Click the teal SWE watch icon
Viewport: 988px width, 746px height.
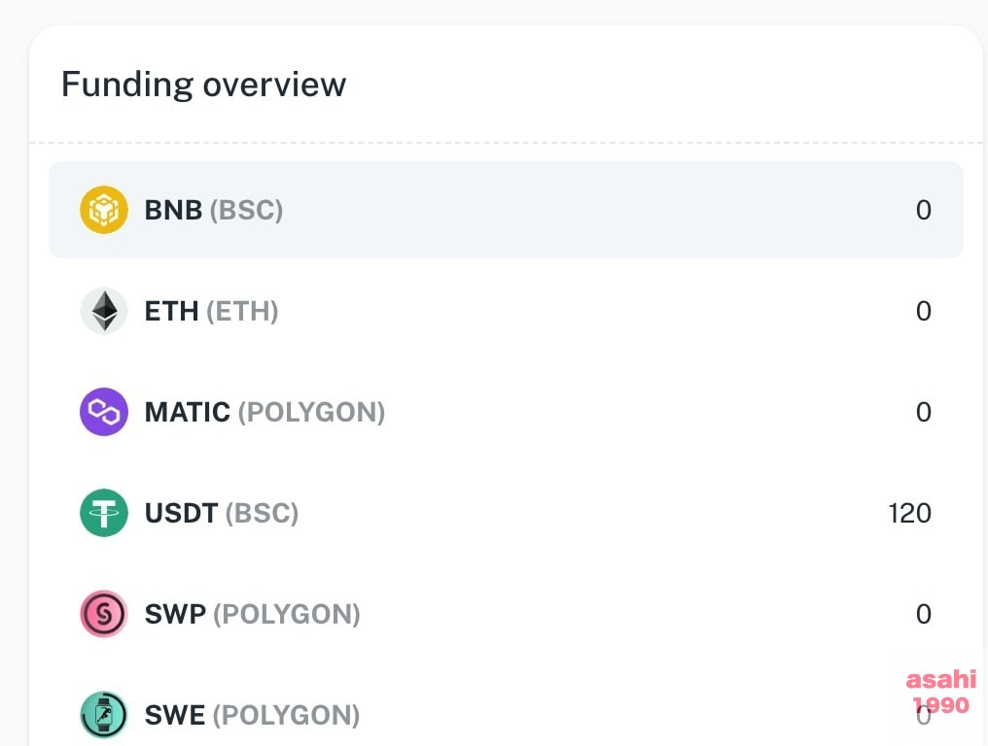tap(104, 715)
